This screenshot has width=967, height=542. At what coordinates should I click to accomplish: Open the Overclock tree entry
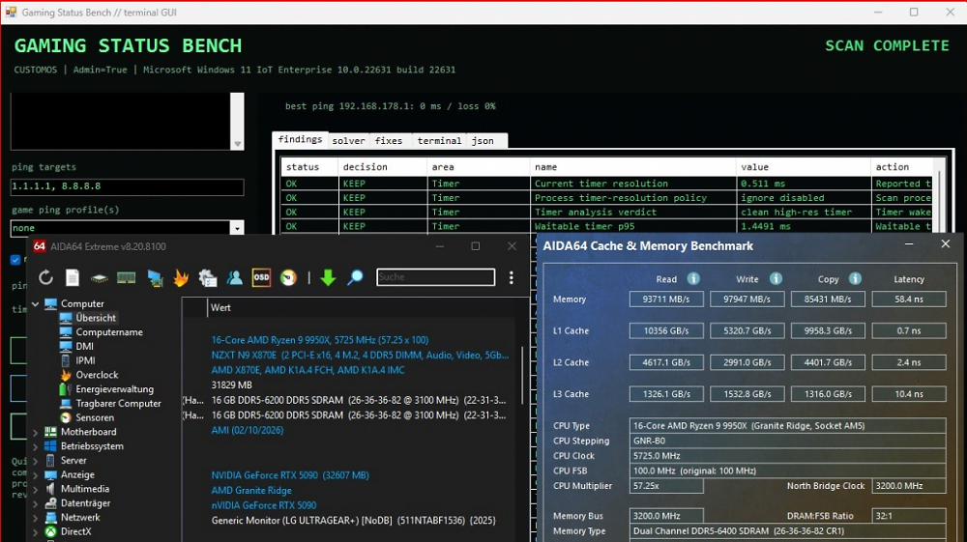point(97,375)
